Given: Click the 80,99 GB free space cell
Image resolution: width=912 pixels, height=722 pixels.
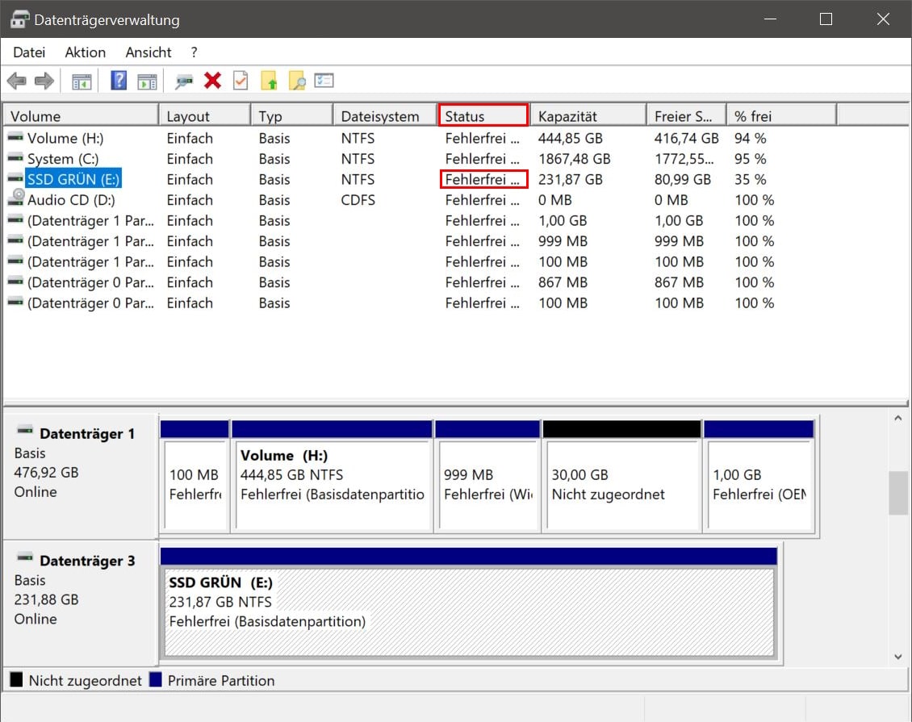Looking at the screenshot, I should tap(682, 180).
